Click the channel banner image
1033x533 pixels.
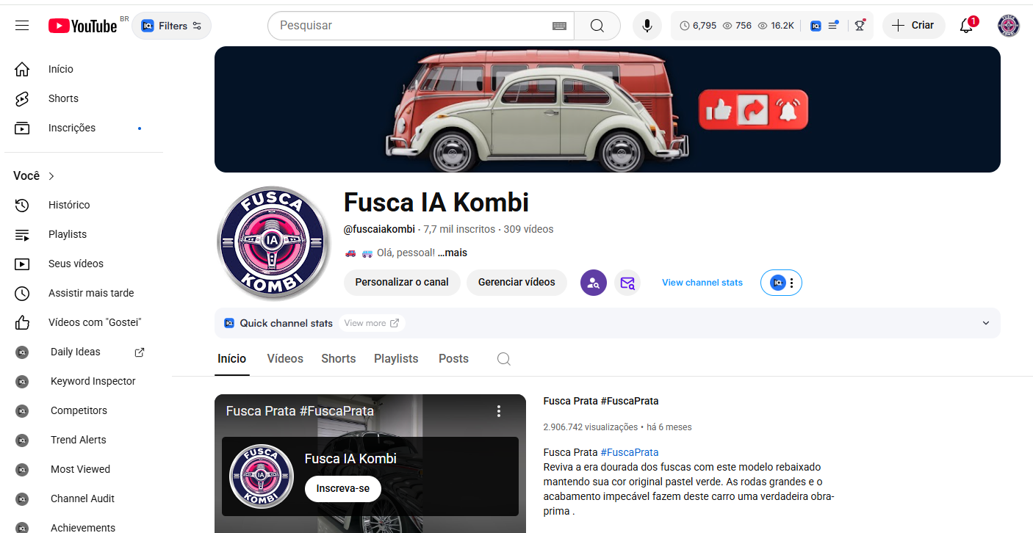608,109
